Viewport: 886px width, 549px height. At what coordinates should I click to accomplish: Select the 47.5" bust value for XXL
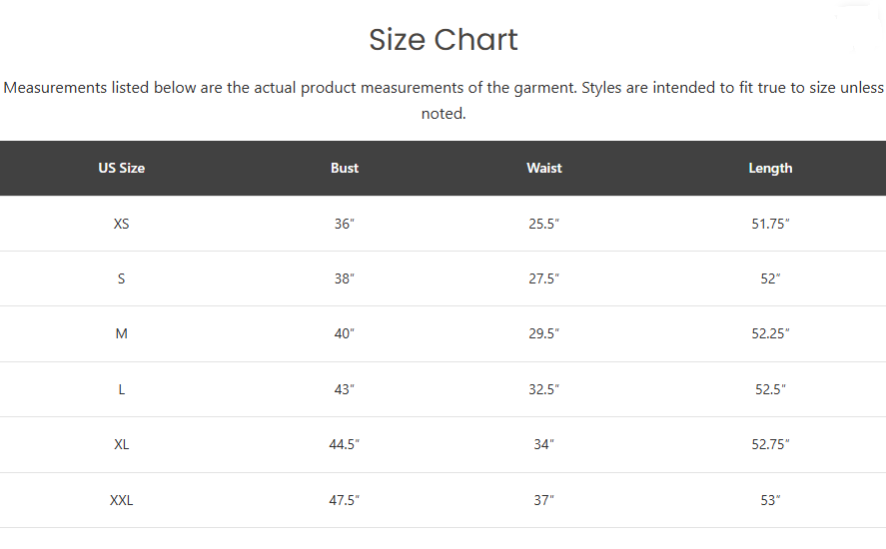point(345,500)
